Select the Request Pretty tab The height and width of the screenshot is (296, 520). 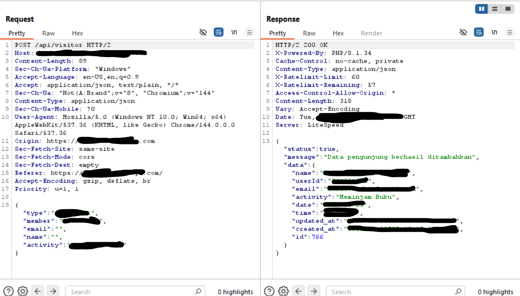[17, 33]
